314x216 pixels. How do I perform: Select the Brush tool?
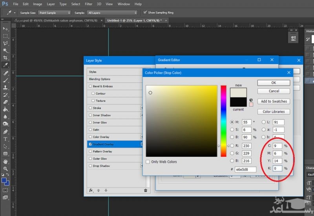[5, 80]
